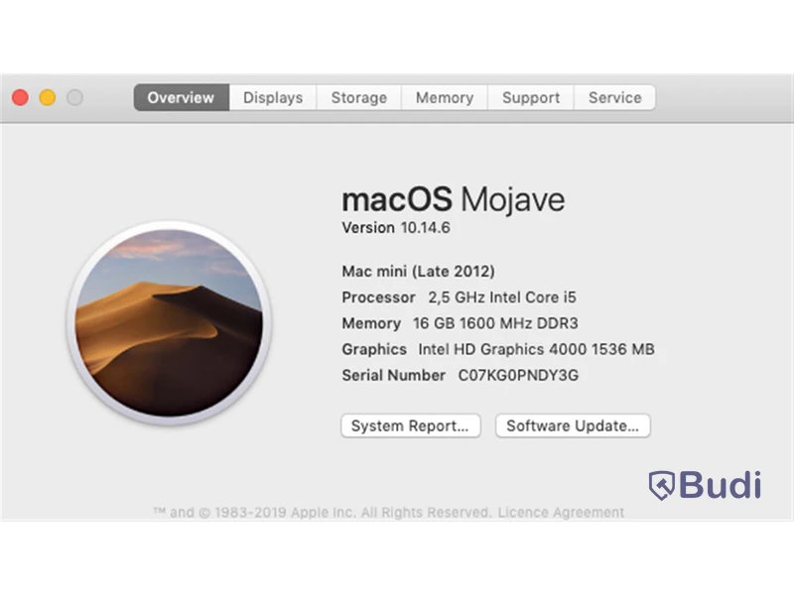The image size is (794, 595).
Task: Select the macOS Mojave title
Action: (454, 199)
